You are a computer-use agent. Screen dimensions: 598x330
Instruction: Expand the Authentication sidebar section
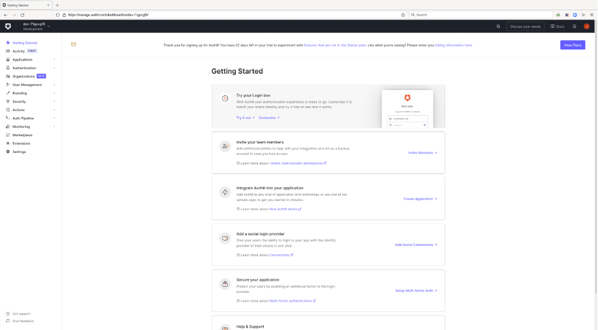[31, 68]
